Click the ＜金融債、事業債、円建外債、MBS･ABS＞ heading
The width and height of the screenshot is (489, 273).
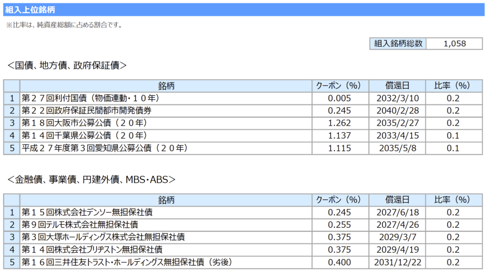coord(92,179)
